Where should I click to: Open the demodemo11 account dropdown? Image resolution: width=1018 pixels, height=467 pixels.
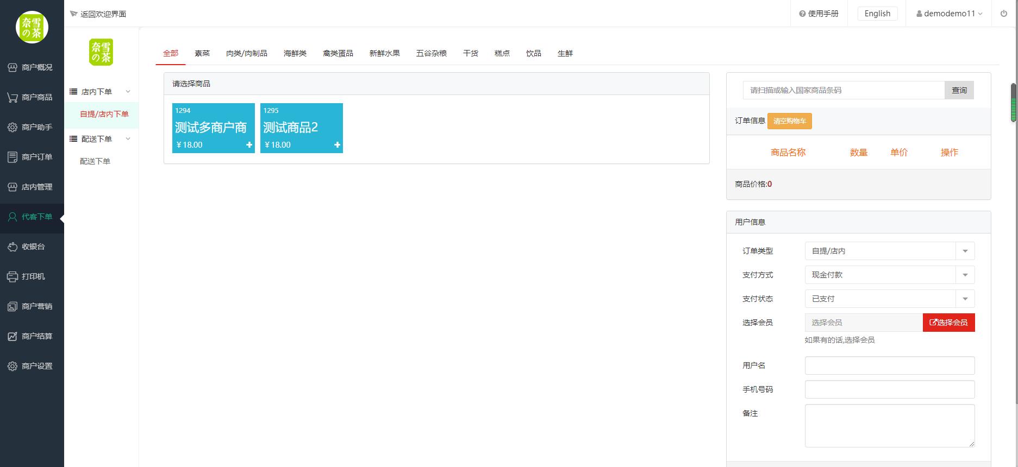pyautogui.click(x=949, y=14)
